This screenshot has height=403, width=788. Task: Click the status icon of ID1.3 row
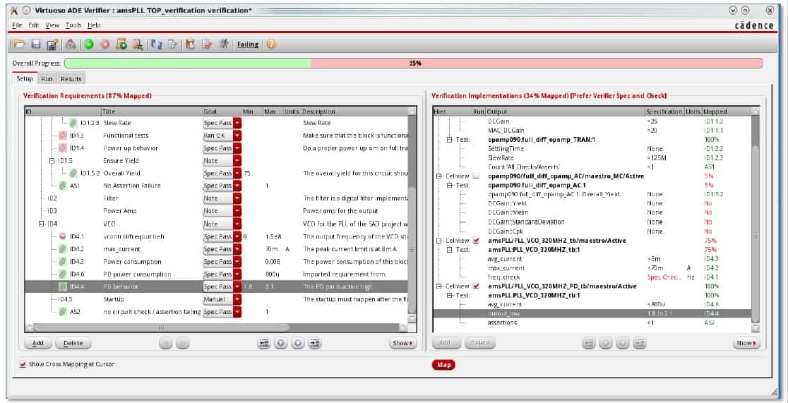click(62, 136)
